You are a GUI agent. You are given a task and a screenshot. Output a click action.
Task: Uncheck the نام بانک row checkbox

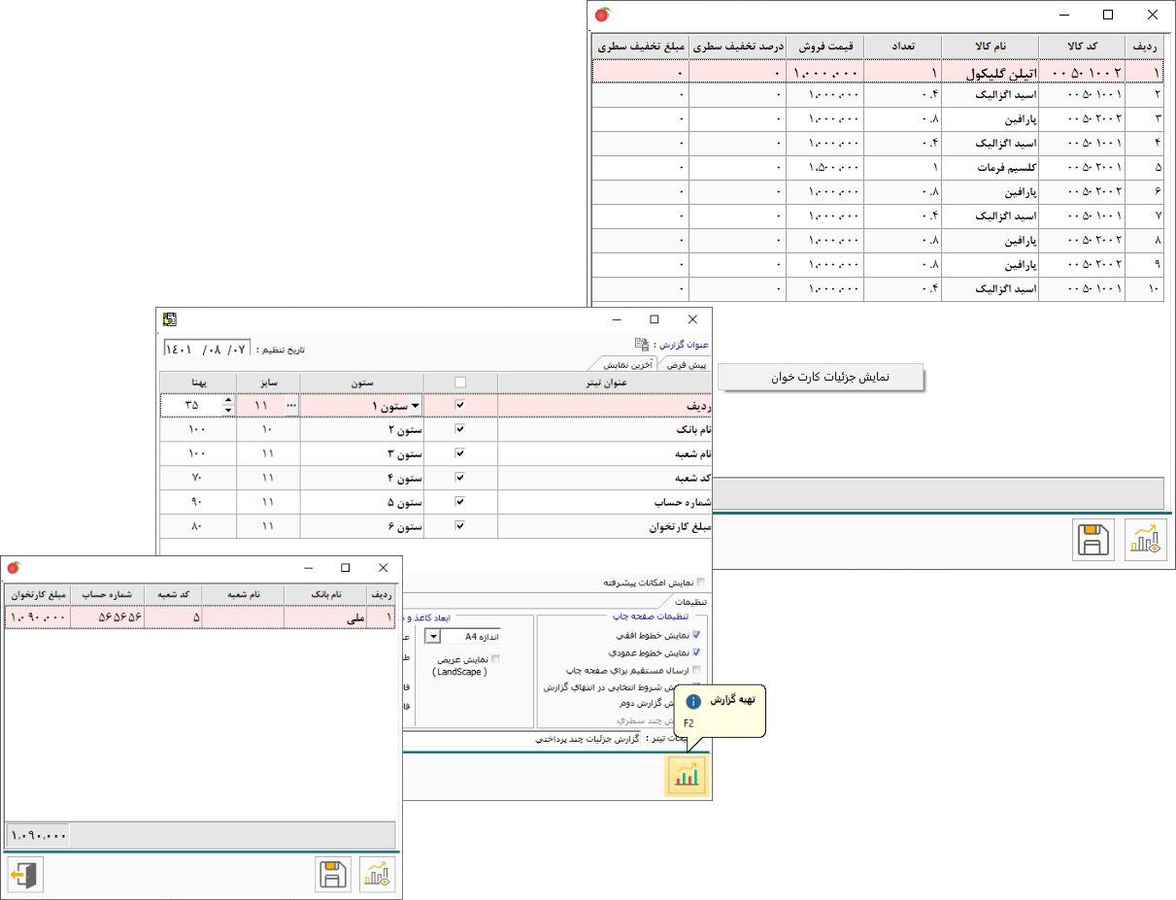(x=460, y=428)
